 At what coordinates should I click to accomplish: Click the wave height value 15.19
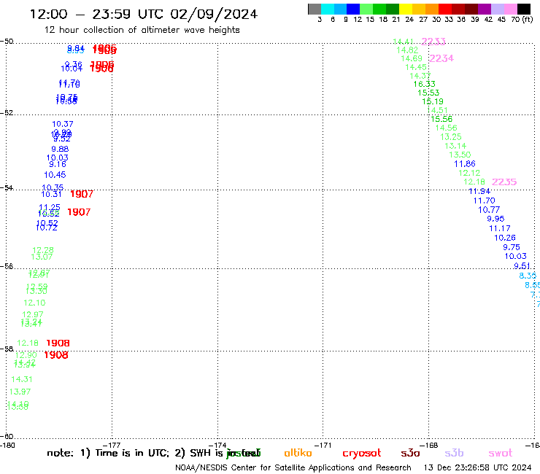433,101
